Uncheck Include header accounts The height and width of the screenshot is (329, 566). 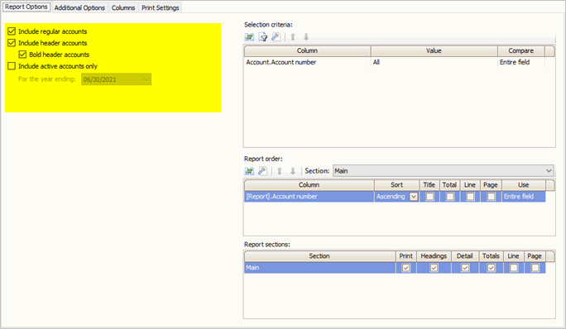[x=12, y=43]
